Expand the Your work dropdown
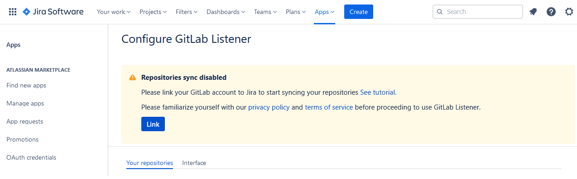Screen dimensions: 577x179 pyautogui.click(x=114, y=12)
